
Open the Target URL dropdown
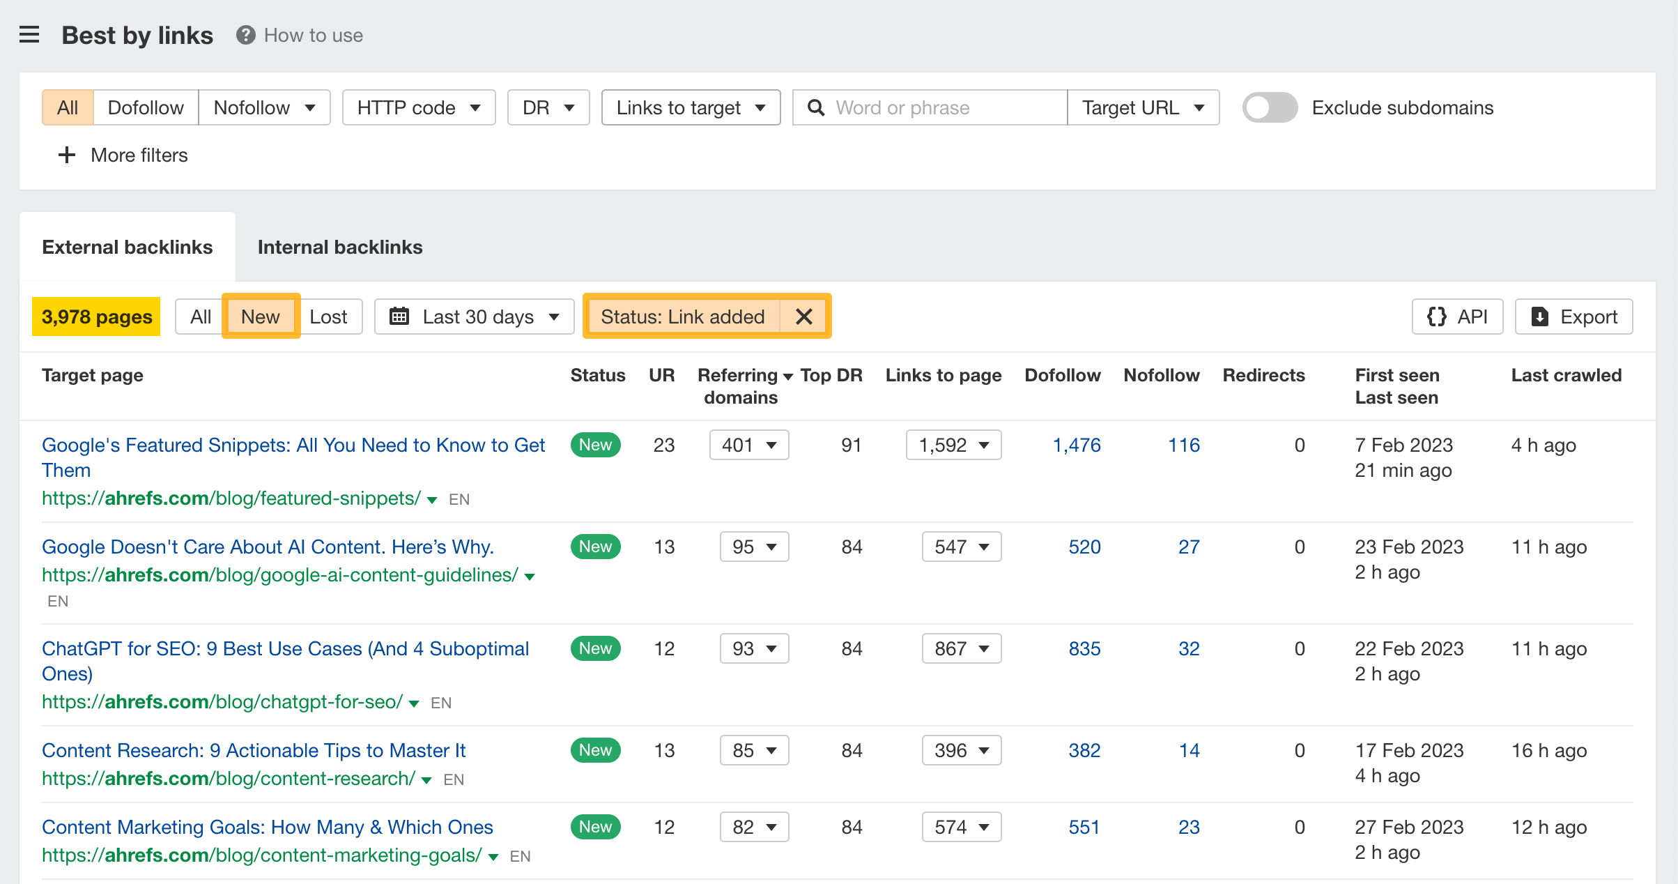(1142, 108)
